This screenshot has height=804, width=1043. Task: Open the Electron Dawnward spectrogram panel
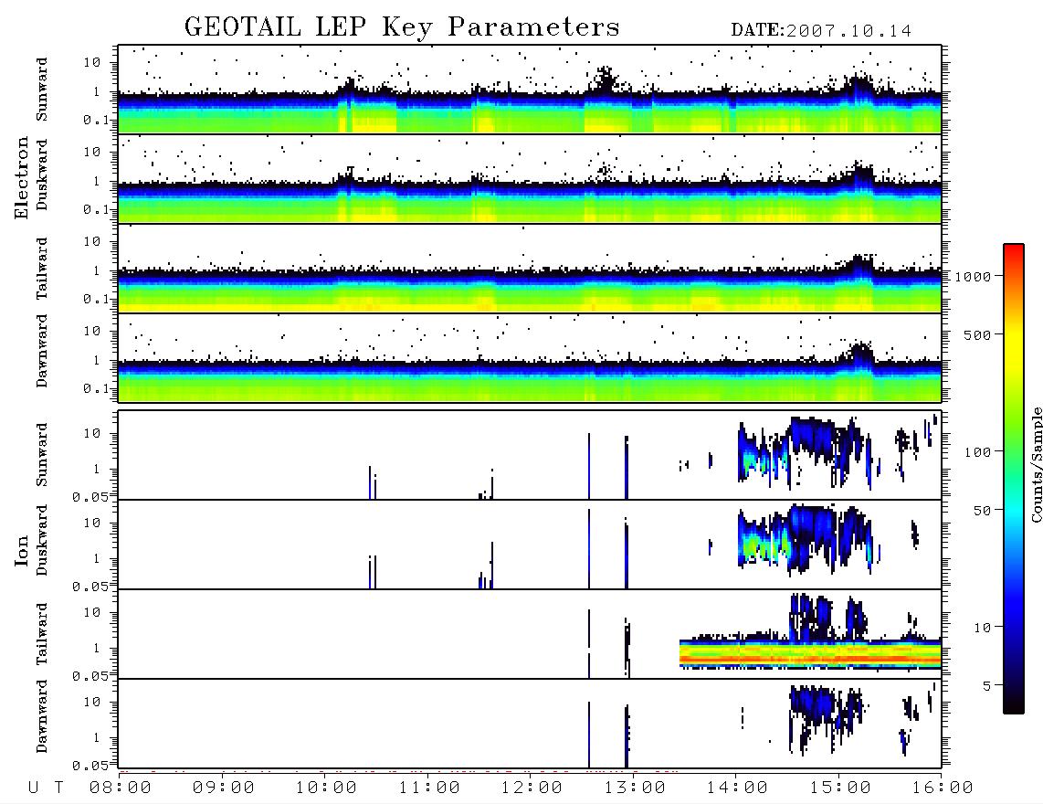[x=530, y=358]
